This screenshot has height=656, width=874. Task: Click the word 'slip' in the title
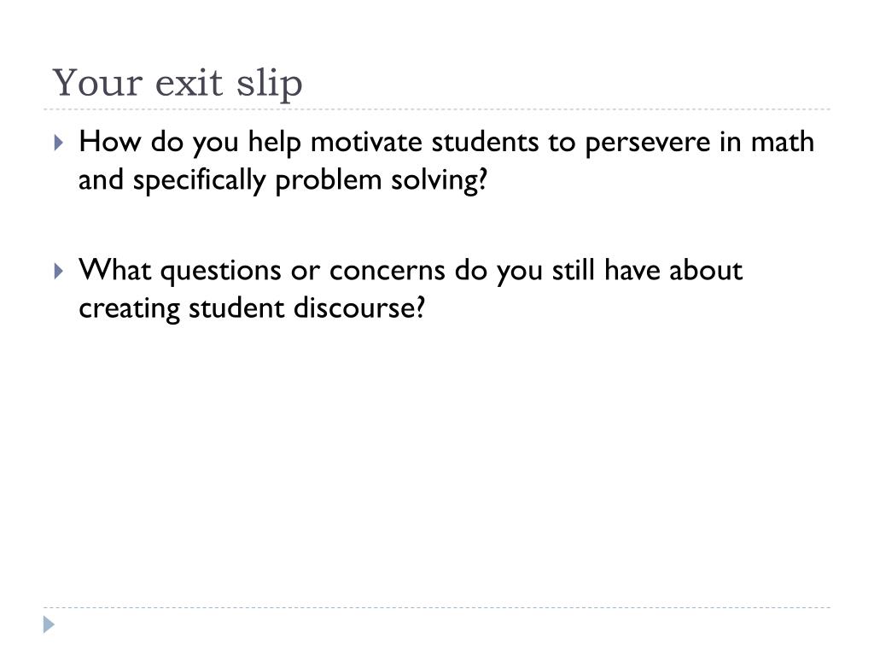pos(269,85)
